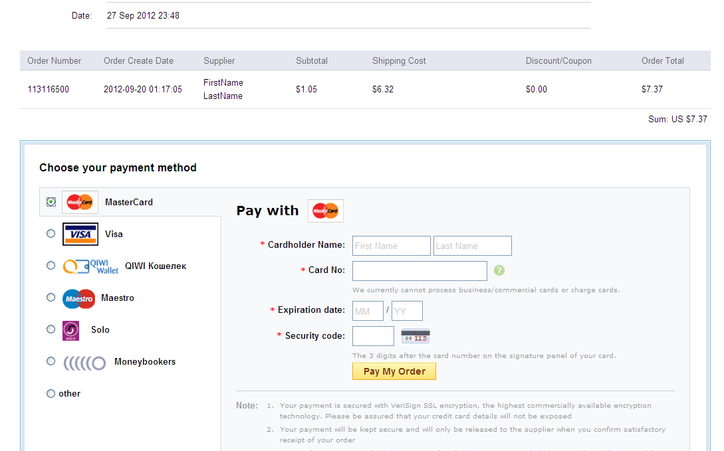Click the date 27 Sep 2012 23:48
Viewport: 724px width, 451px height.
point(143,16)
